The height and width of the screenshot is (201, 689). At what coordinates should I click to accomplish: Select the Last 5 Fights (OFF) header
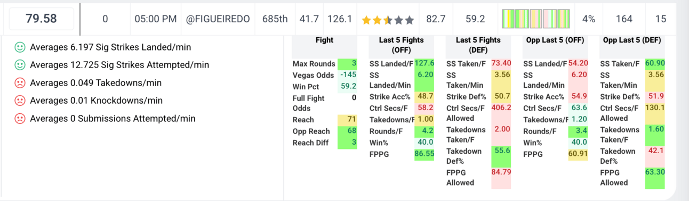(x=402, y=45)
